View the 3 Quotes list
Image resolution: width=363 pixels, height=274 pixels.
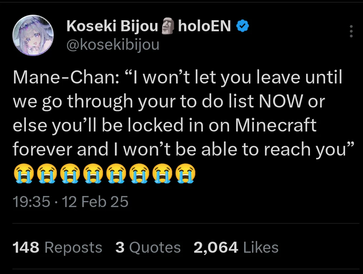point(148,248)
